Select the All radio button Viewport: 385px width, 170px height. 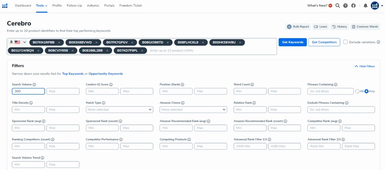357,91
